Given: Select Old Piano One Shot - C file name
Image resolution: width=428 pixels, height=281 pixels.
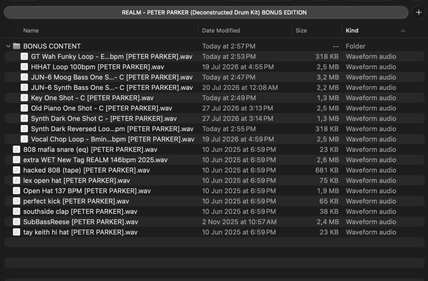Looking at the screenshot, I should coord(101,108).
